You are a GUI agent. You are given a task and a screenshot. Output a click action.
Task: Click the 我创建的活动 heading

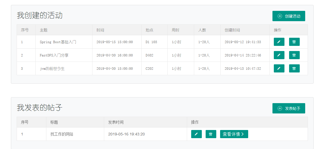tap(40, 15)
